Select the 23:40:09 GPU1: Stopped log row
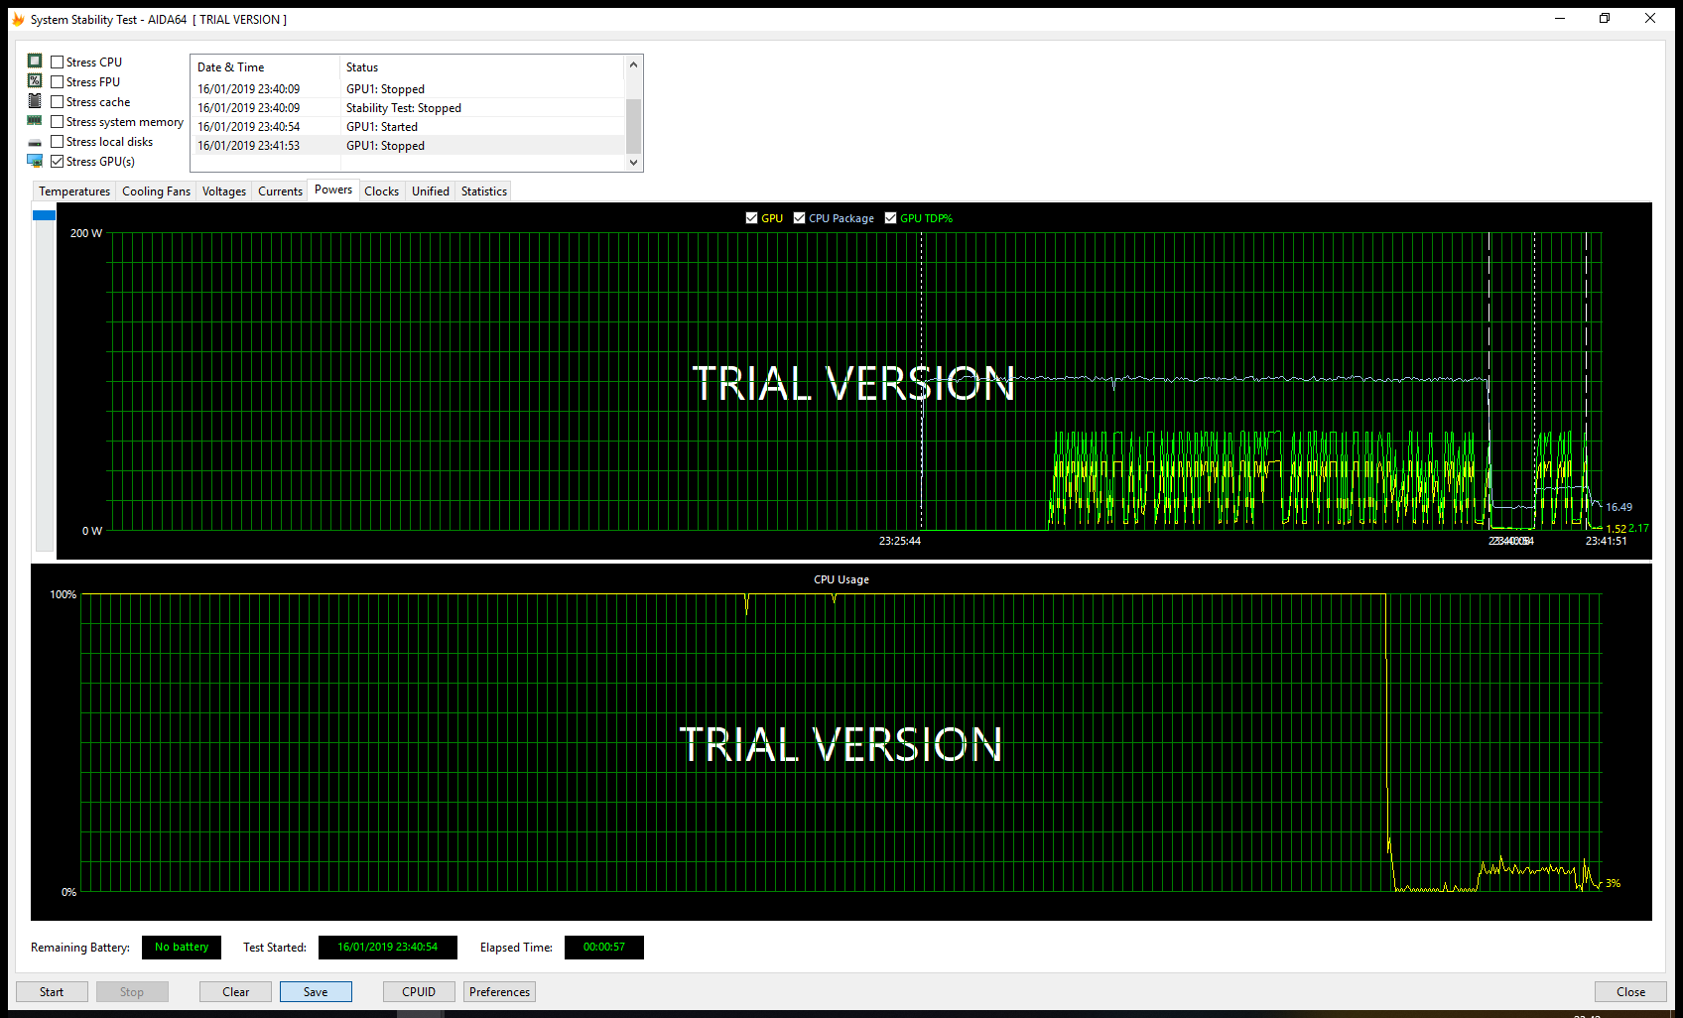The width and height of the screenshot is (1683, 1018). point(408,88)
